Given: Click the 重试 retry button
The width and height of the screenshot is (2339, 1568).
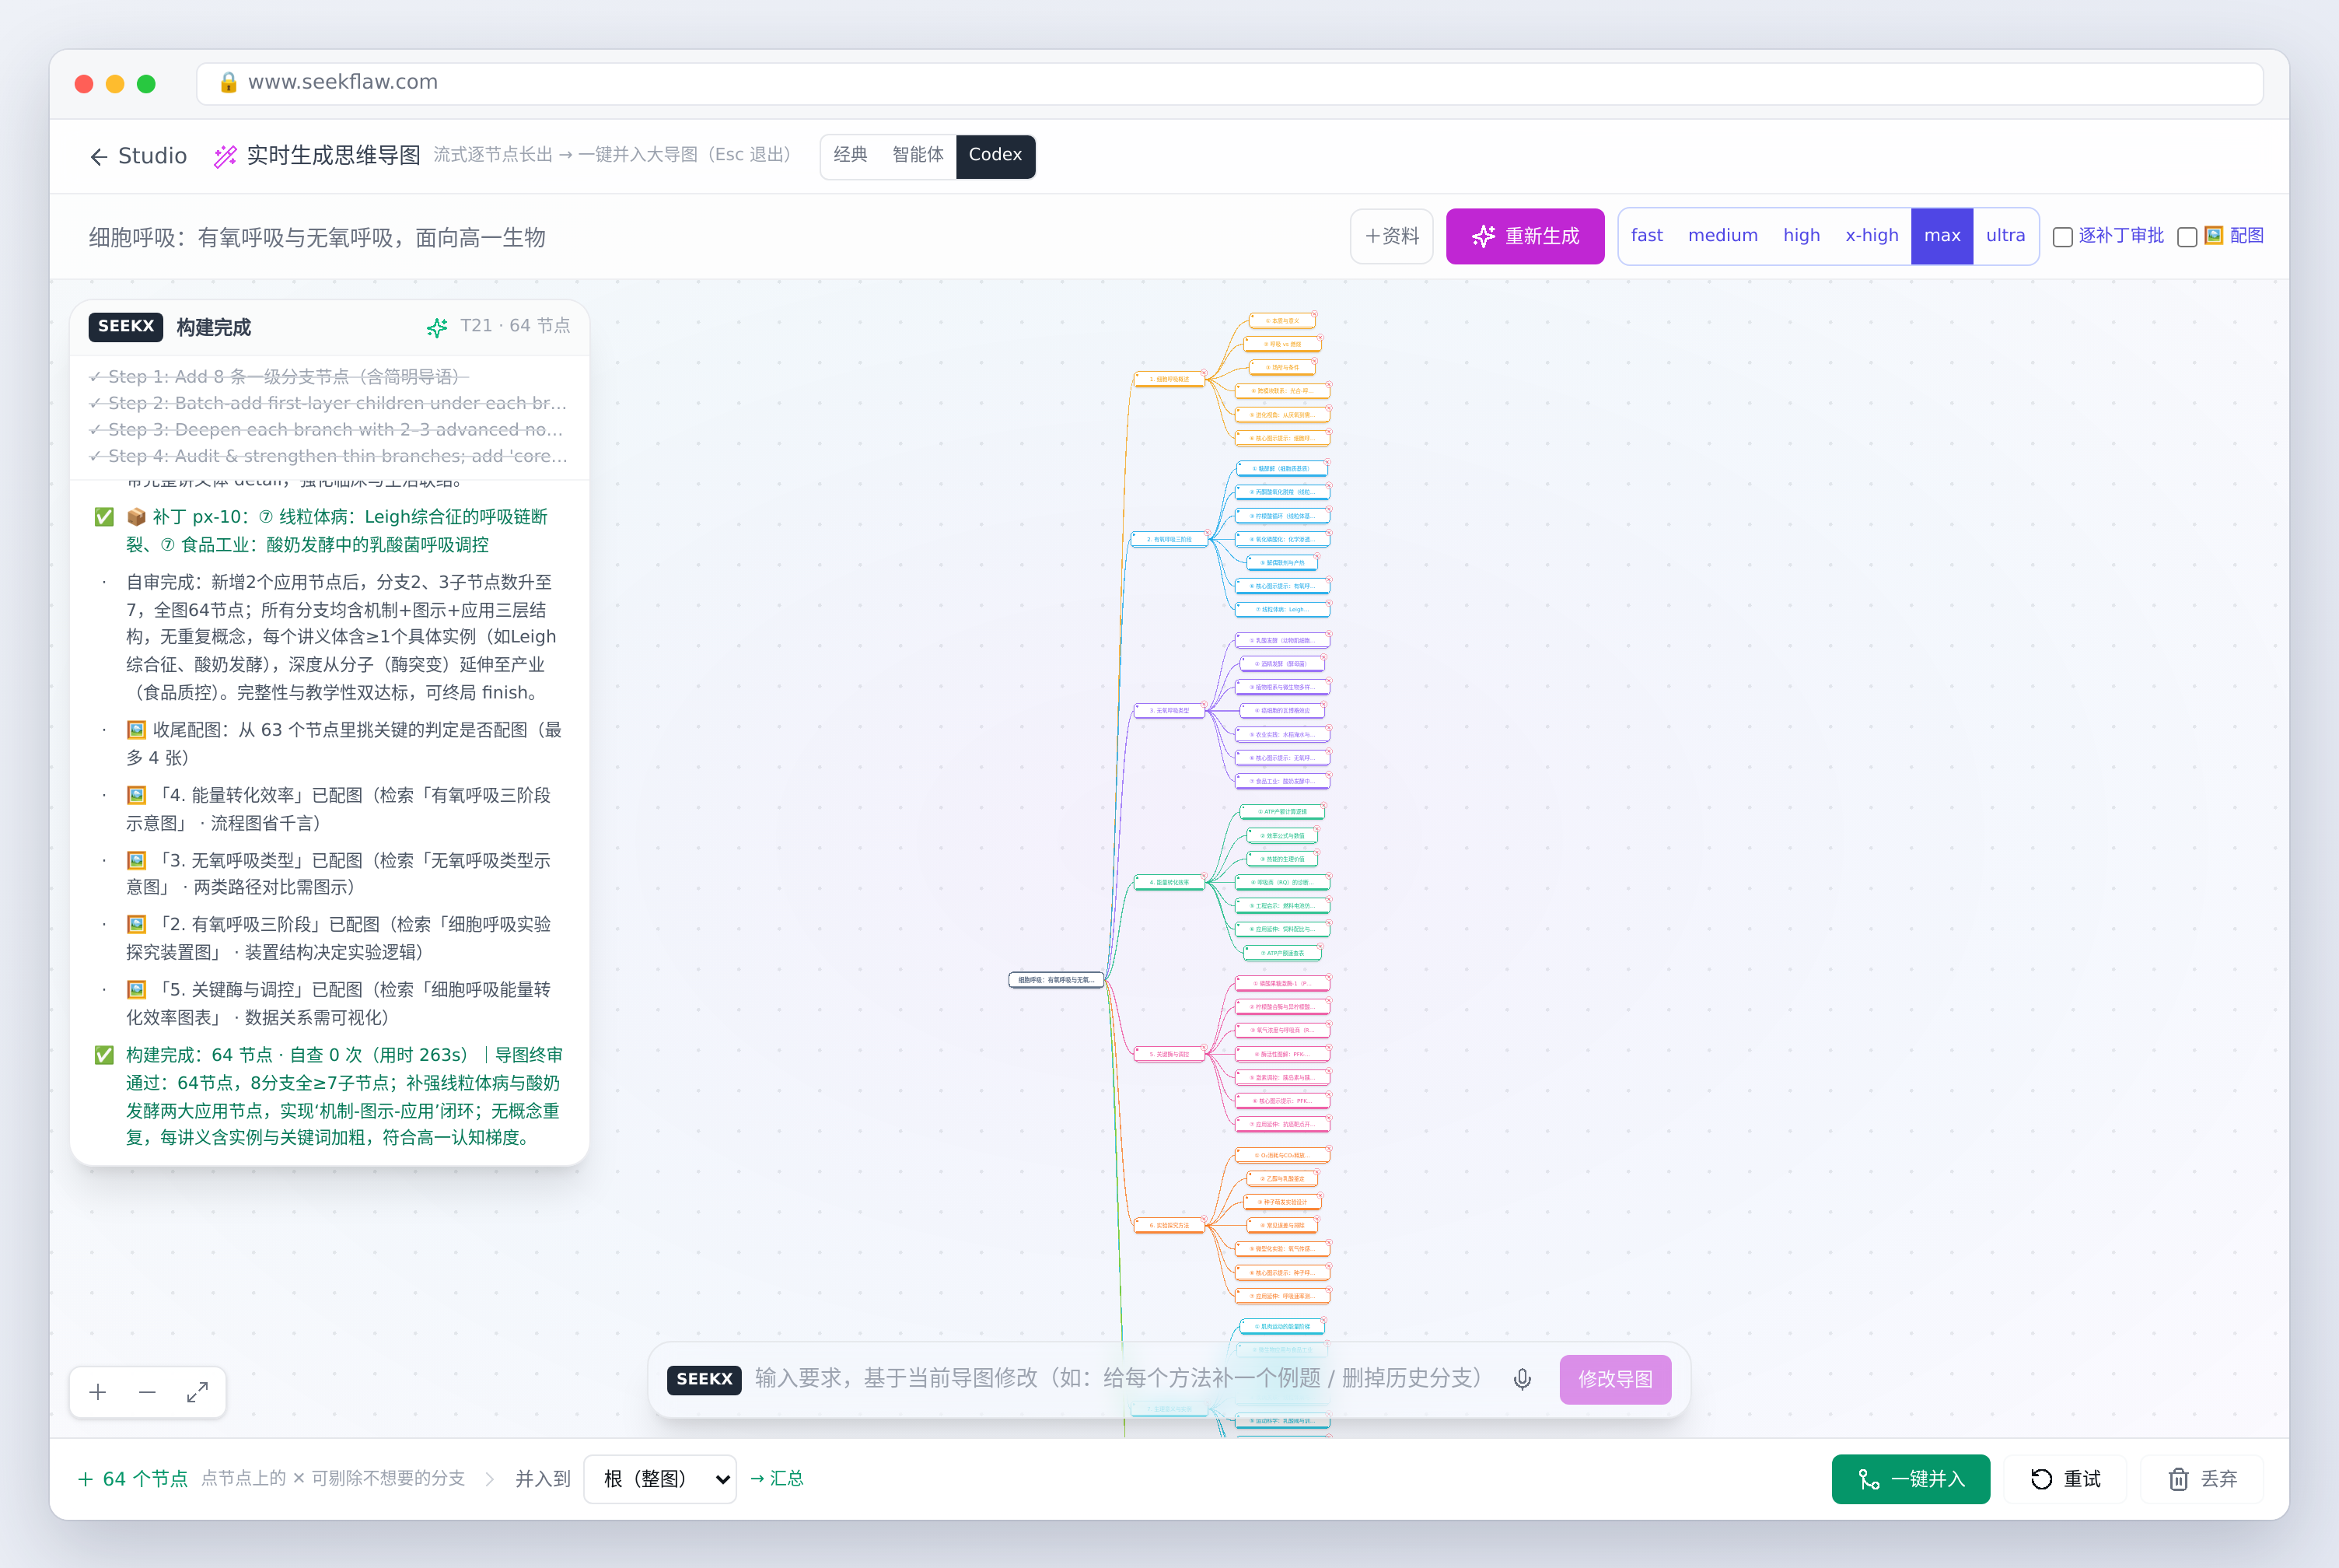Looking at the screenshot, I should pos(2065,1479).
